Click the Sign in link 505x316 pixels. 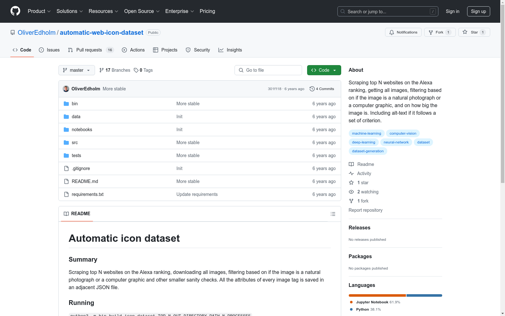pos(453,11)
